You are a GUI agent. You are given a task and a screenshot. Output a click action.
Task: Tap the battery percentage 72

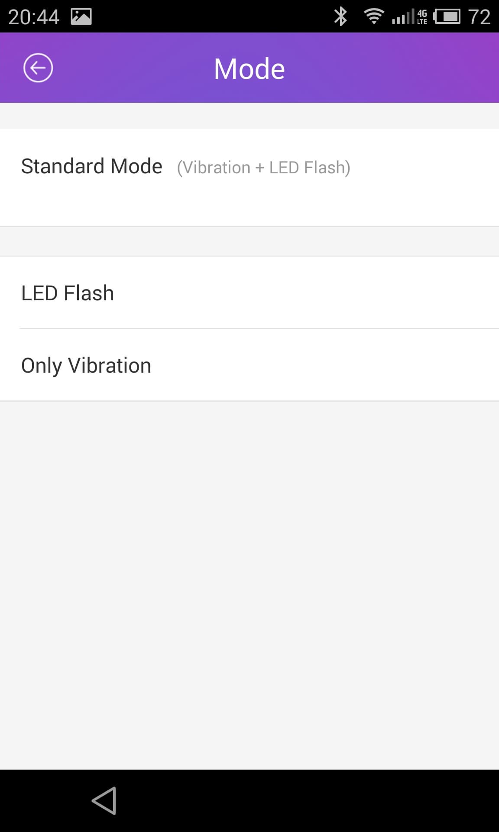(479, 17)
